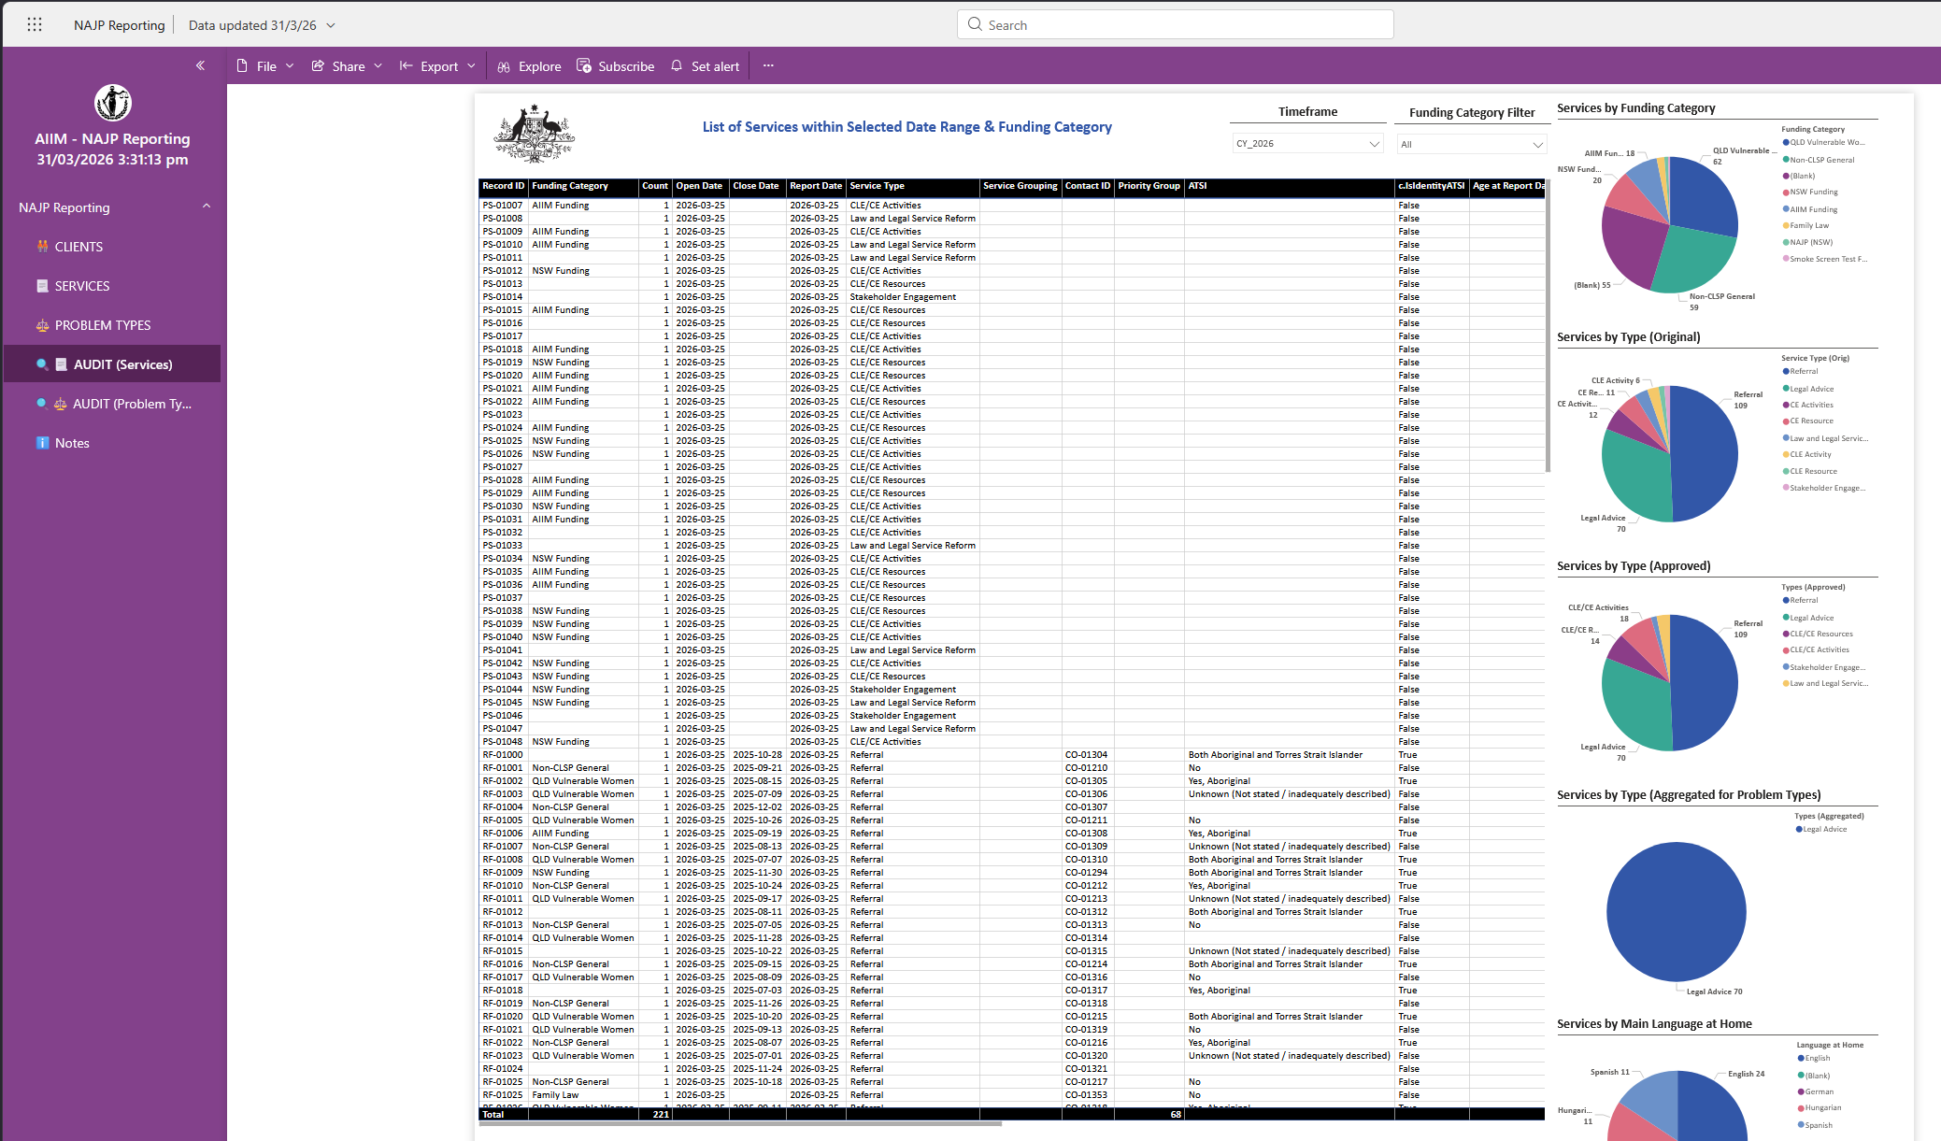Open the Notes page info icon
Screen dimensions: 1941x1141
click(x=43, y=443)
